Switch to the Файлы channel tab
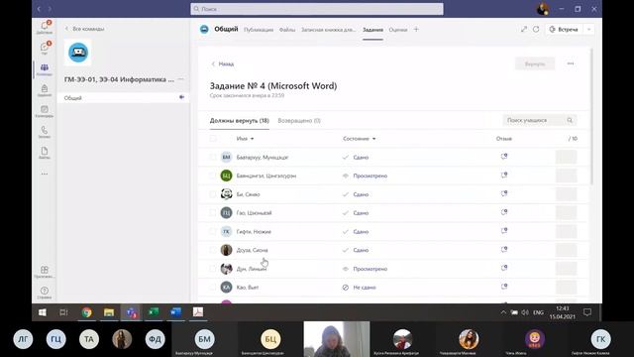 pos(287,30)
